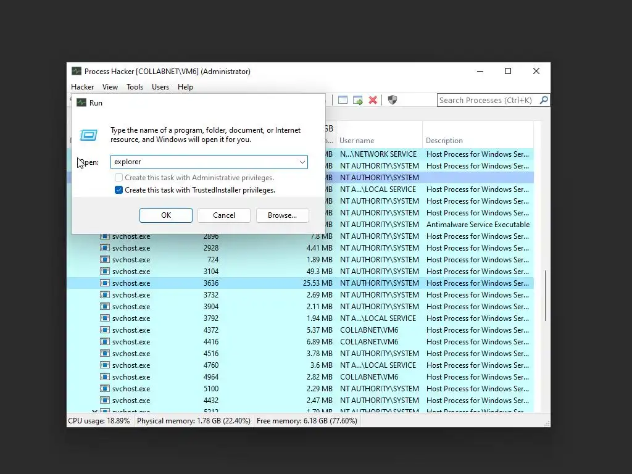Click the window resize grip in the status bar
632x474 pixels.
[547, 423]
